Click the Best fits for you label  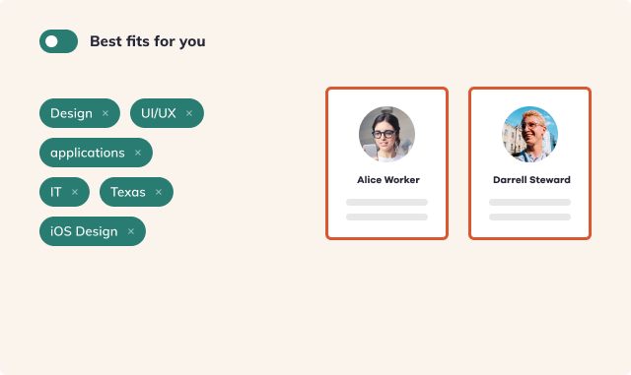coord(148,41)
